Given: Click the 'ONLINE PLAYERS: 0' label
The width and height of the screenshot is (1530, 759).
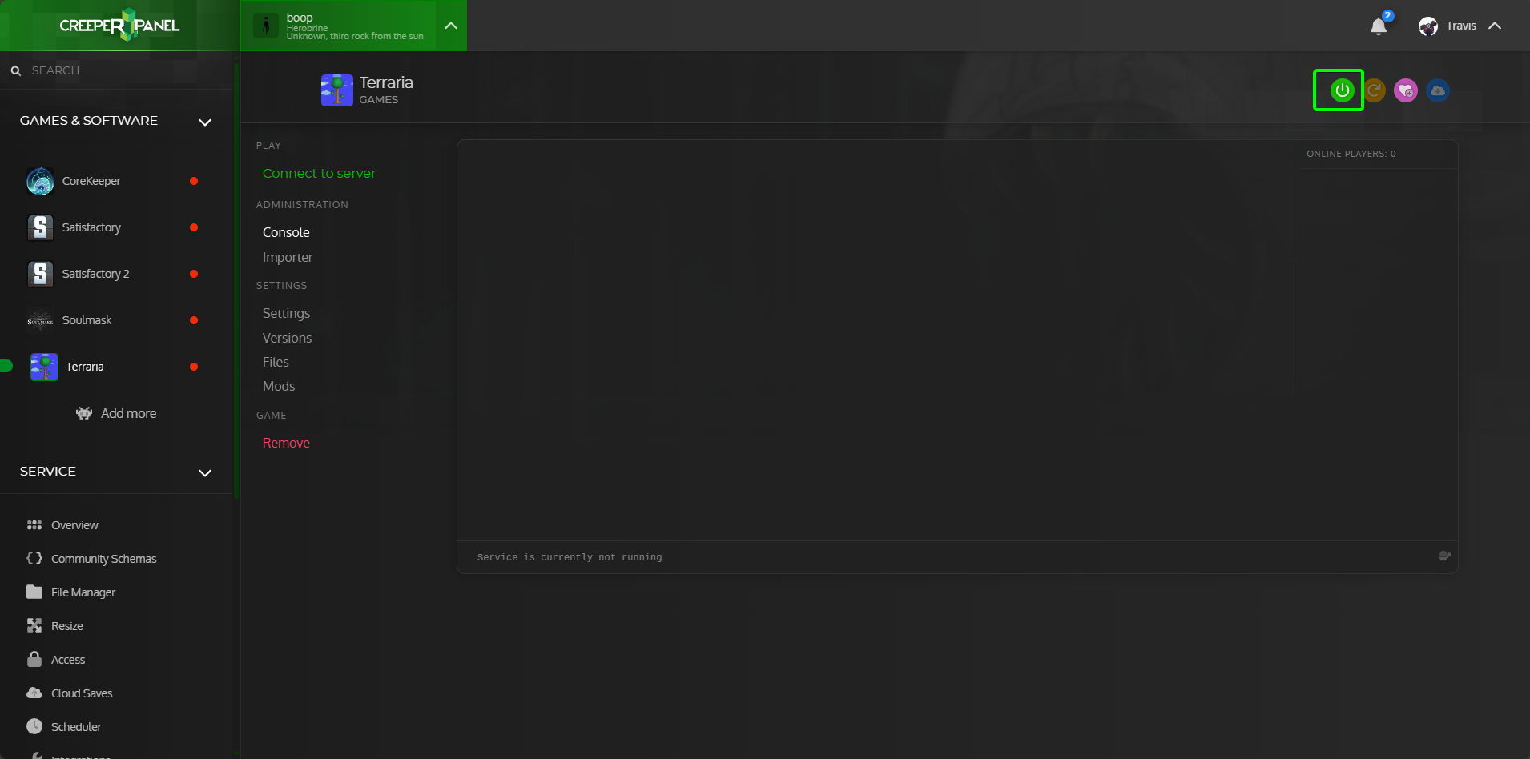Looking at the screenshot, I should click(1351, 154).
